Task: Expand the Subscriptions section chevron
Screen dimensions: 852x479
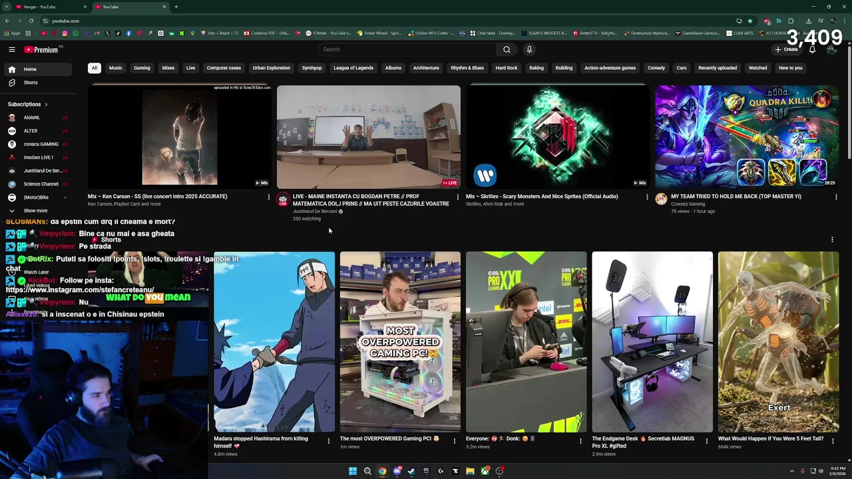Action: click(x=46, y=104)
